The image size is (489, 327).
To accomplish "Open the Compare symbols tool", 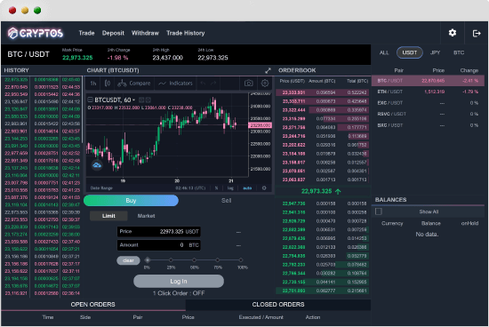I will (x=134, y=84).
